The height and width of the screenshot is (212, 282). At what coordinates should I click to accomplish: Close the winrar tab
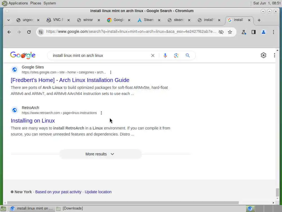[99, 20]
